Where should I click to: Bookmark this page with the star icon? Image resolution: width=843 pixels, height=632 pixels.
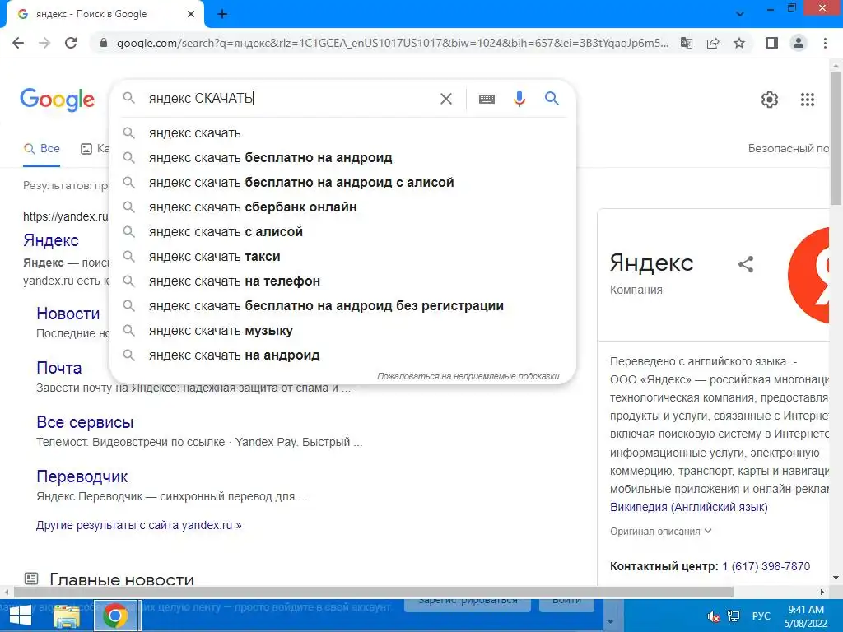[739, 43]
